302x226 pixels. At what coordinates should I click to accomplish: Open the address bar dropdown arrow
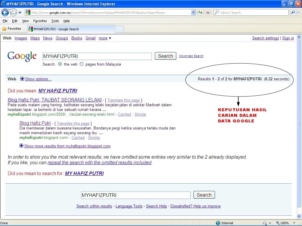click(193, 12)
